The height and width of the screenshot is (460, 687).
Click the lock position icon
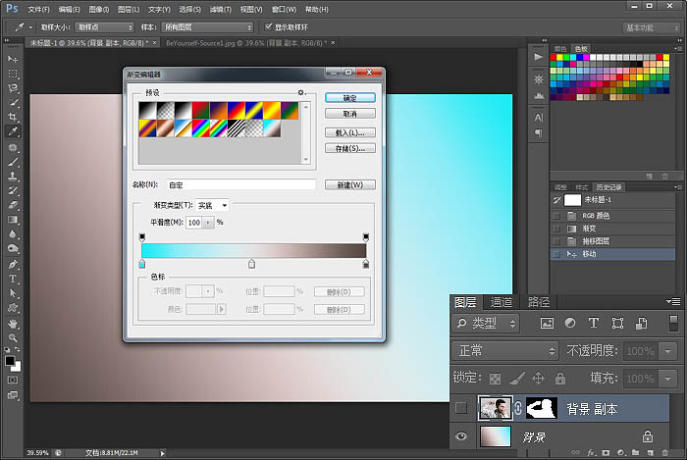[538, 378]
